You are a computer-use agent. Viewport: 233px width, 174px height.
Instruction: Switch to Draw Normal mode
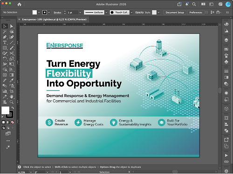[x=3, y=128]
